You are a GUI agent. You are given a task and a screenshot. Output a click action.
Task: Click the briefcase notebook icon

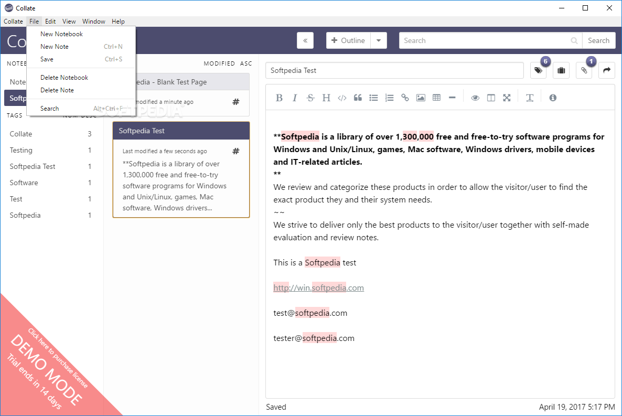point(561,70)
